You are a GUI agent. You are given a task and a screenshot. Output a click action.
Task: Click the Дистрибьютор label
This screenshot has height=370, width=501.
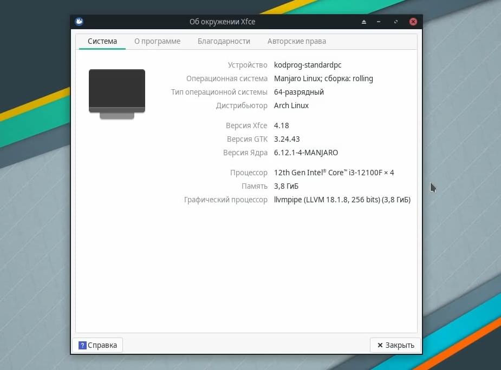click(x=242, y=105)
